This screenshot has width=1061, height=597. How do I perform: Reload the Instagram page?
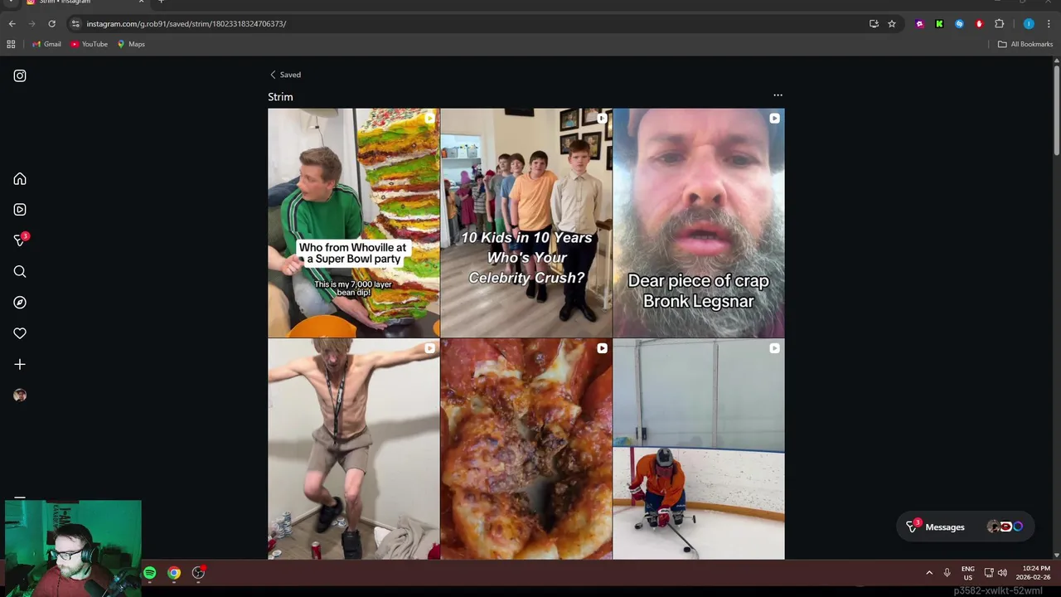[x=51, y=24]
